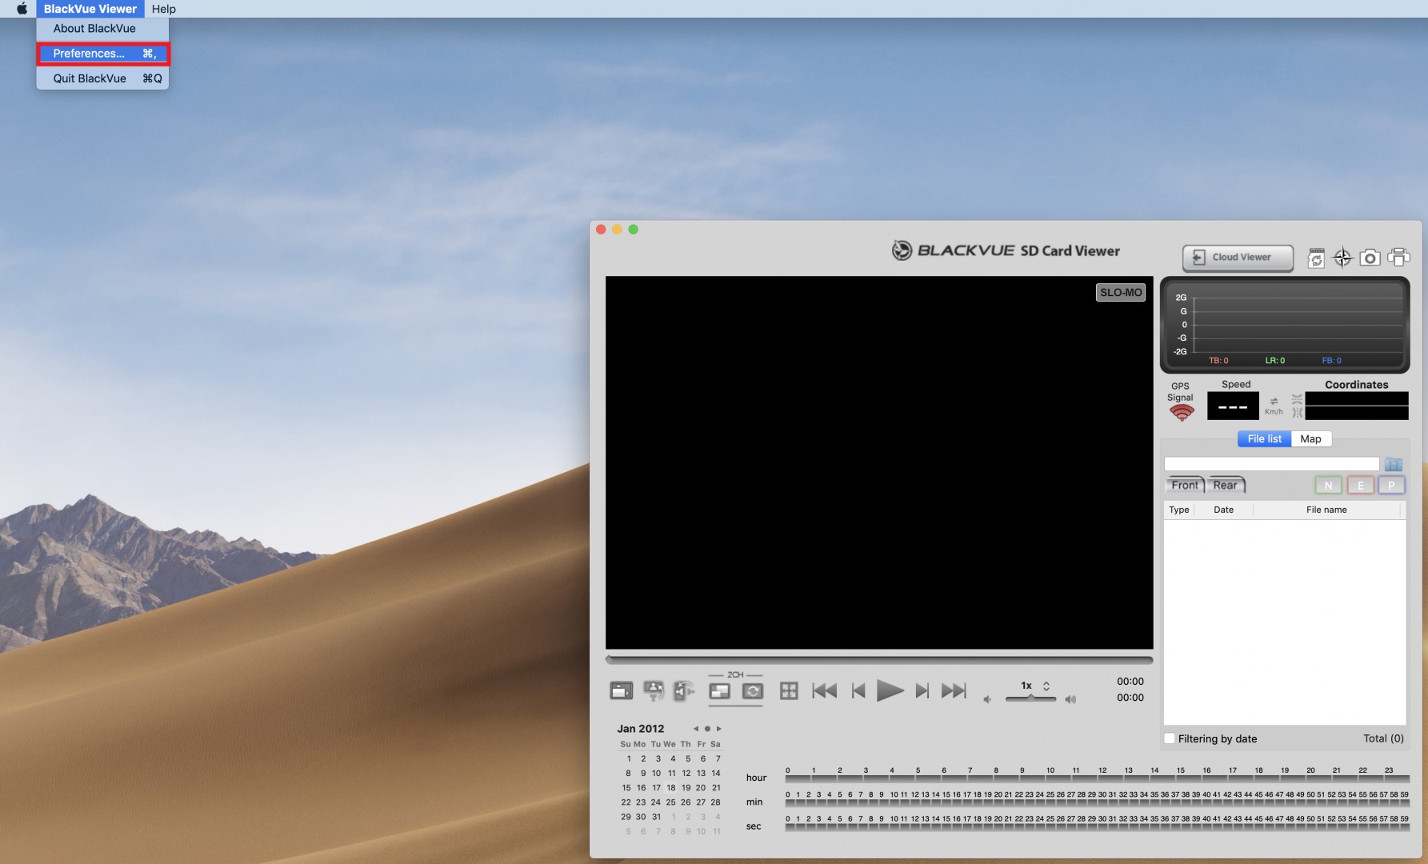Image resolution: width=1428 pixels, height=864 pixels.
Task: Sort file list by Type column
Action: (x=1178, y=510)
